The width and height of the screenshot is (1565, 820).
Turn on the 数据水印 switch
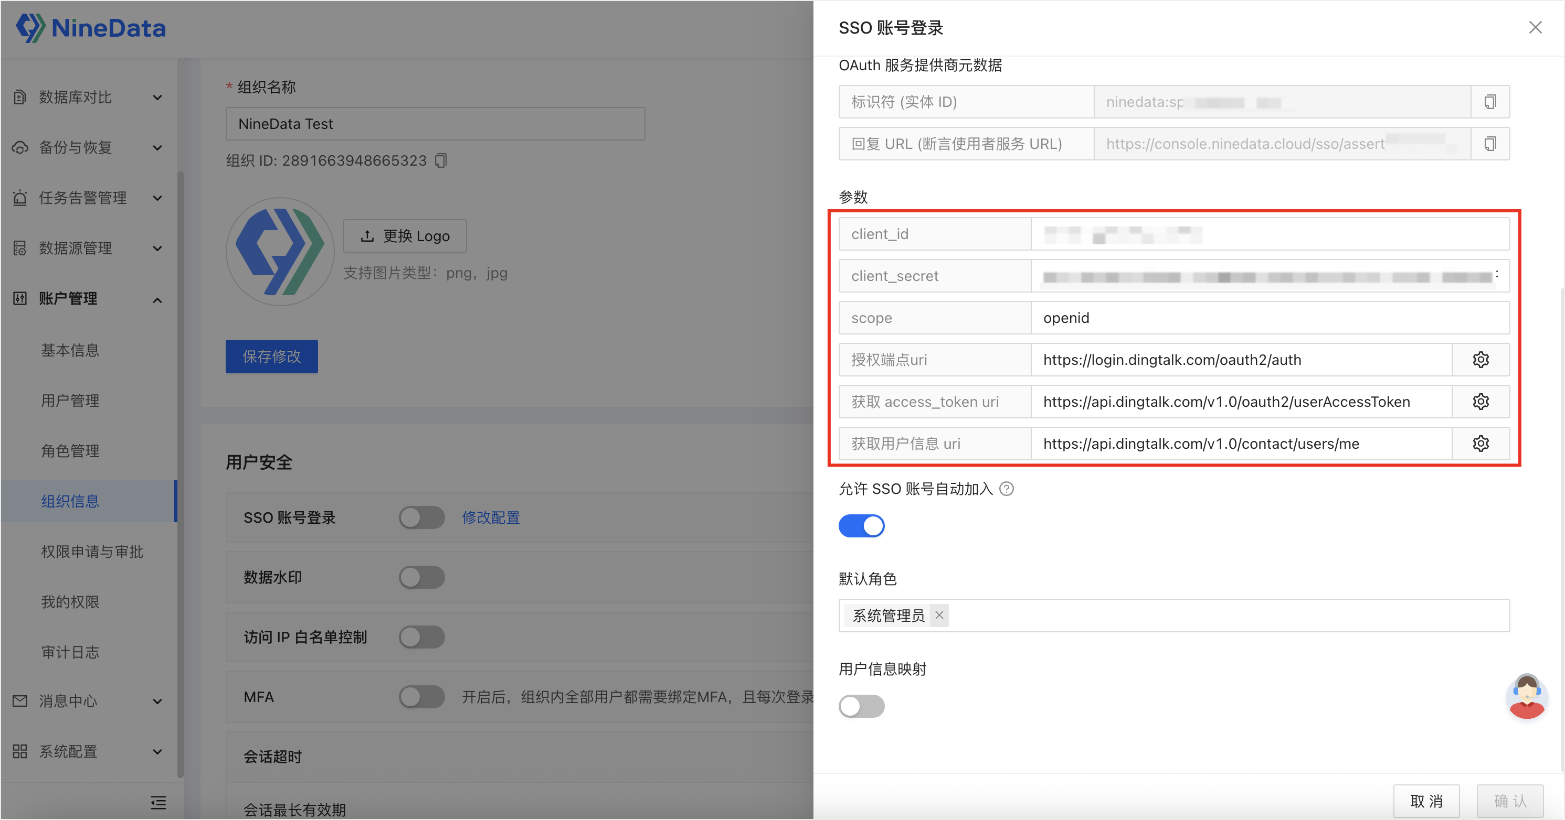coord(421,577)
